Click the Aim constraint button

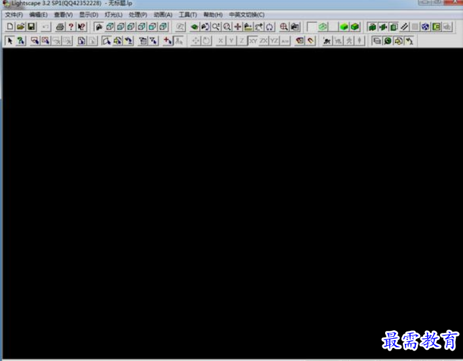coord(285,41)
